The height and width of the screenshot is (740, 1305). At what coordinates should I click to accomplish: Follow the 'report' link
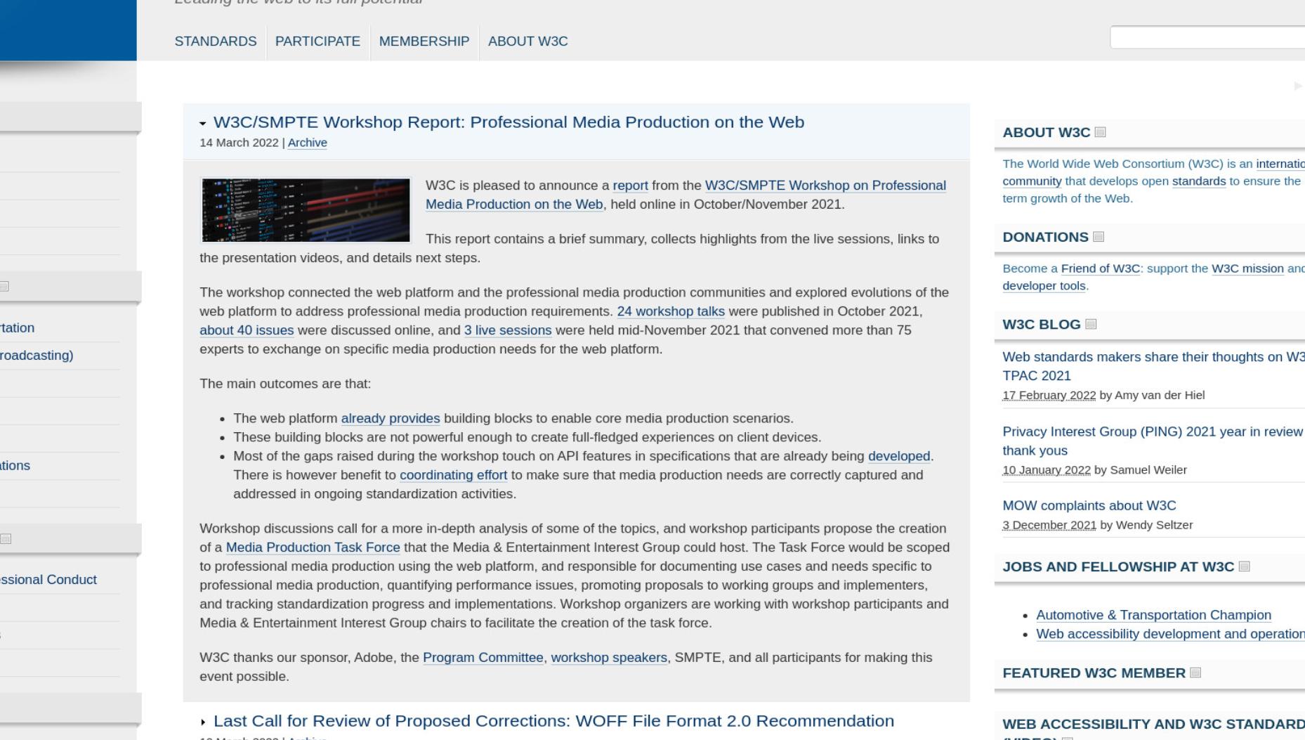[x=630, y=186]
